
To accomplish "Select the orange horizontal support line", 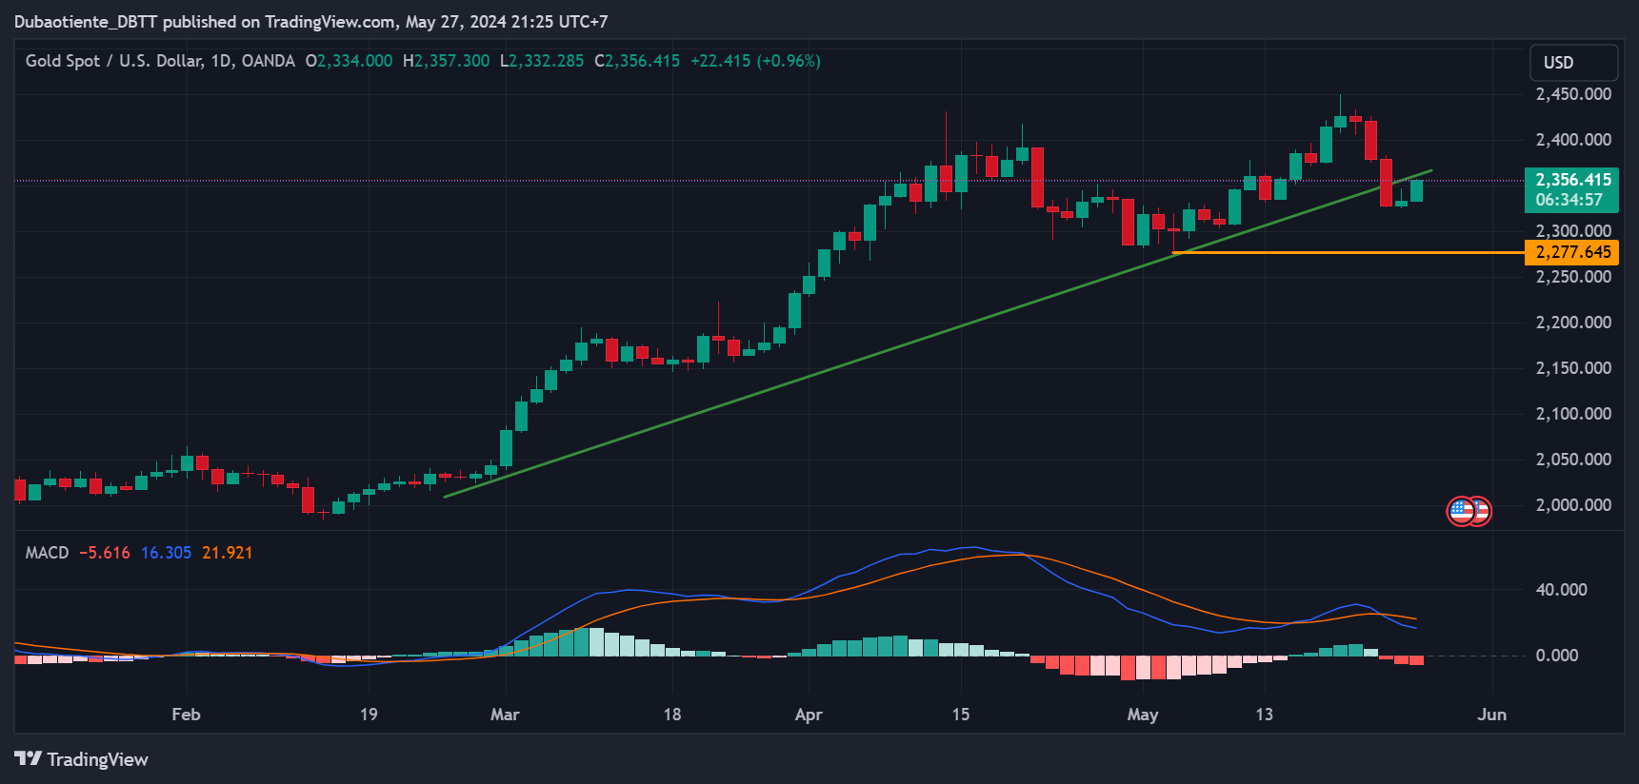I will tap(1348, 252).
